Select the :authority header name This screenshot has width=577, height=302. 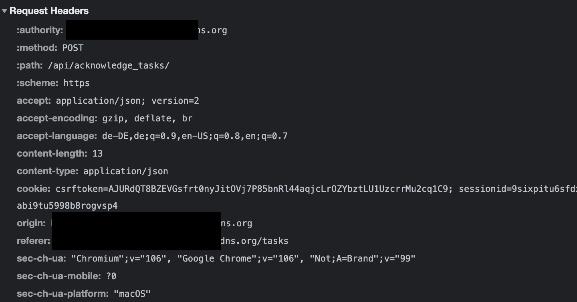tap(40, 30)
